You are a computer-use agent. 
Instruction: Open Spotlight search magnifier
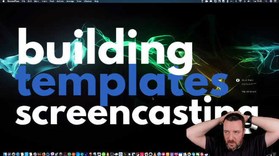point(266,1)
